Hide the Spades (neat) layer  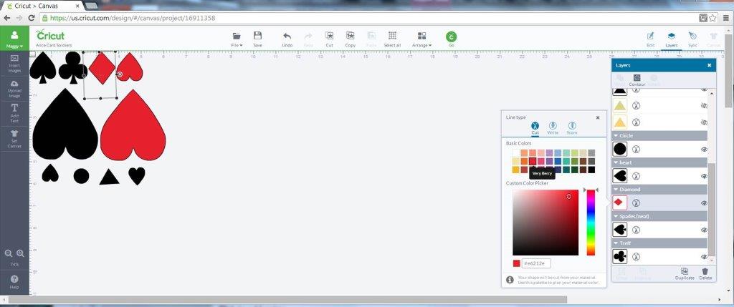point(704,230)
